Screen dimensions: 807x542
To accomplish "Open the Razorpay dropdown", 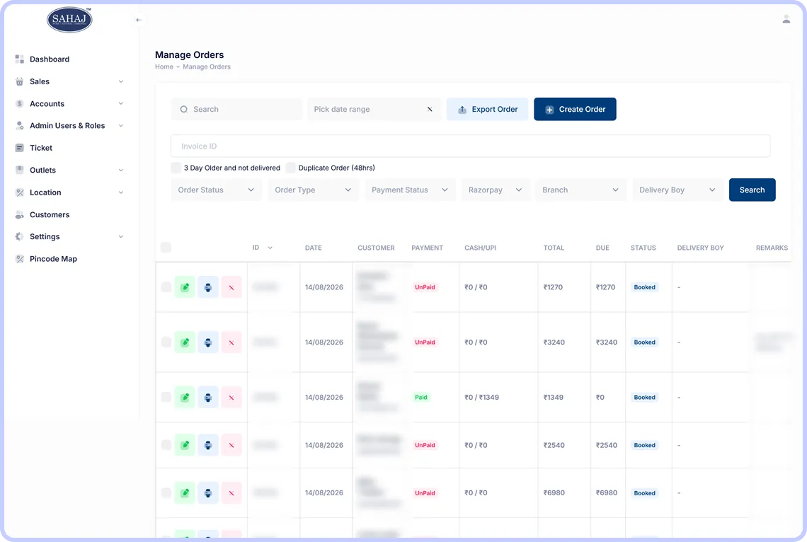I will click(x=496, y=190).
